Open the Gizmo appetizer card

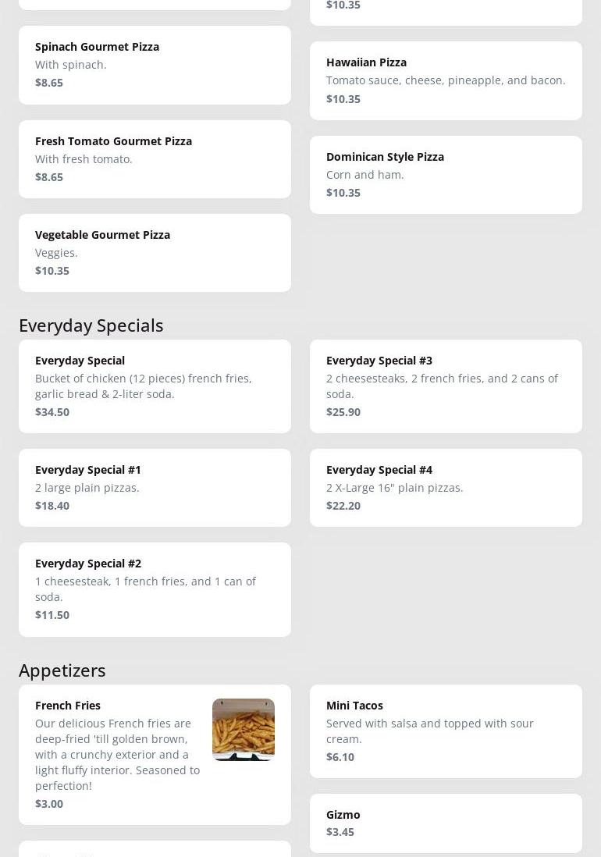pos(446,823)
